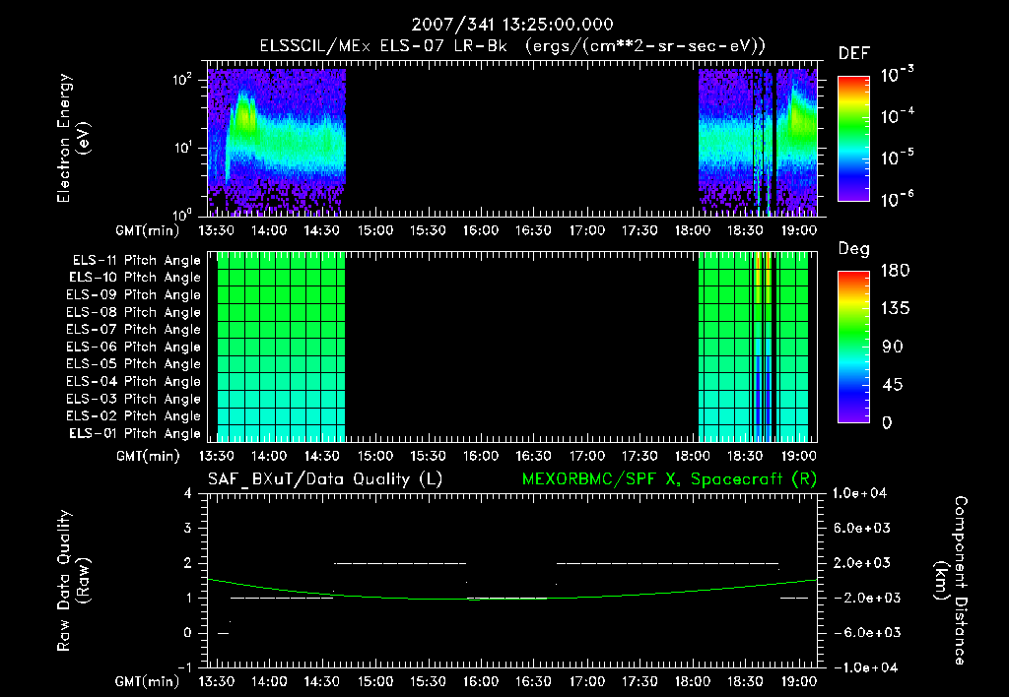Select the ELSSCIL/MEx ELS-07 LR-Bk title
Screen dimensions: 1009x697
(383, 46)
